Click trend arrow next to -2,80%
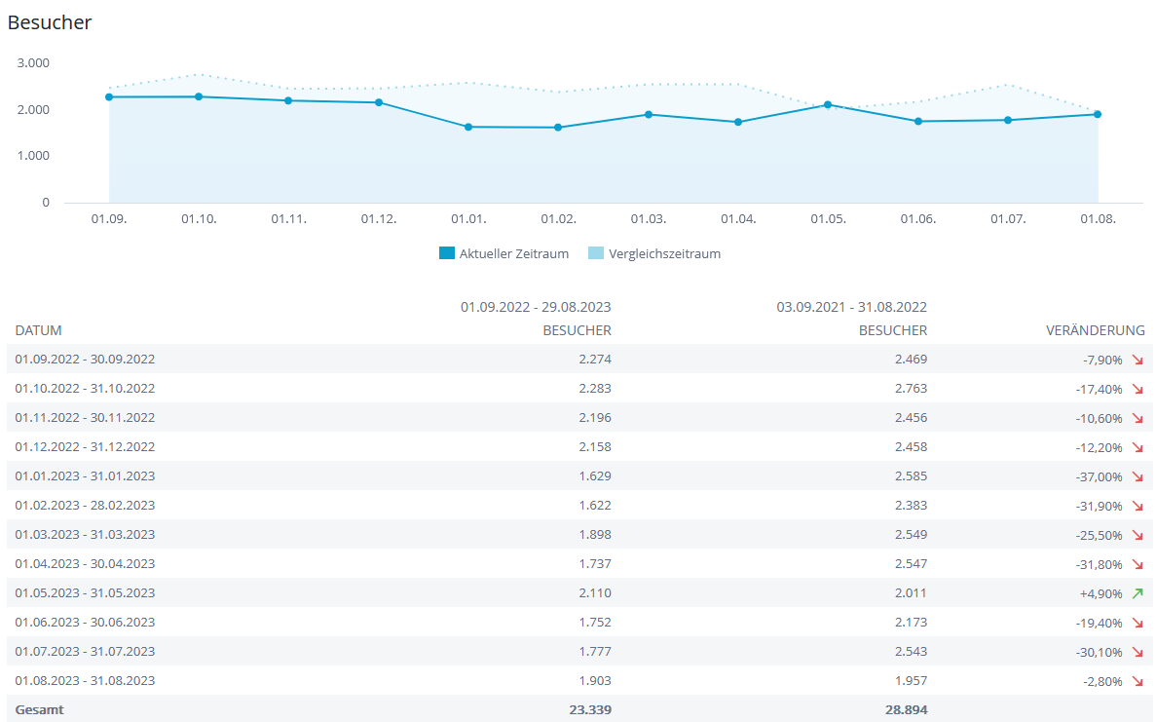Viewport: 1156px width, 722px height. pyautogui.click(x=1137, y=681)
